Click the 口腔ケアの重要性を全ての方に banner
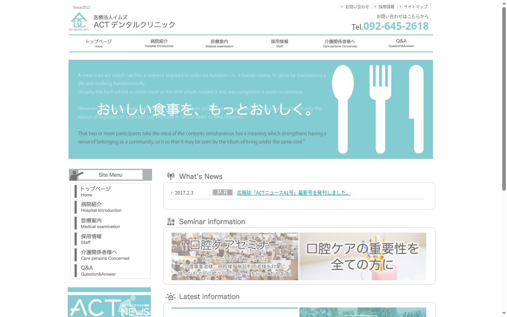 [x=363, y=256]
